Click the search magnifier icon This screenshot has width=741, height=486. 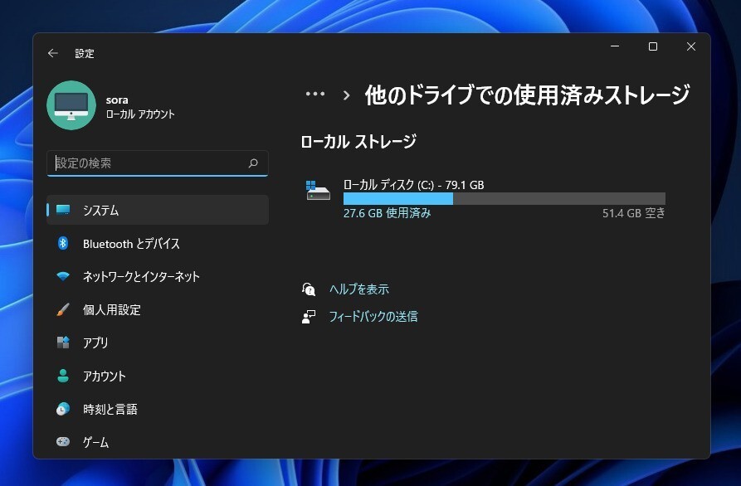coord(253,163)
